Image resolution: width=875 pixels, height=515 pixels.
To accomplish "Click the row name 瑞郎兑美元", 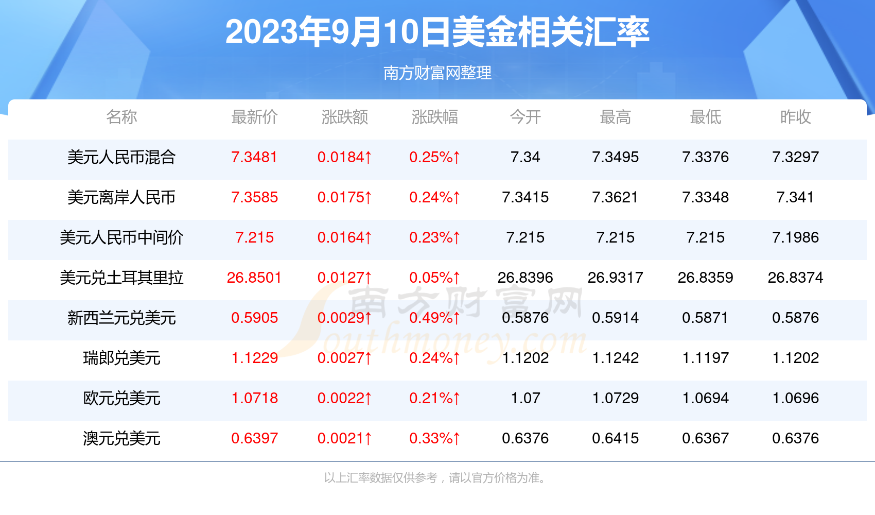I will click(121, 358).
